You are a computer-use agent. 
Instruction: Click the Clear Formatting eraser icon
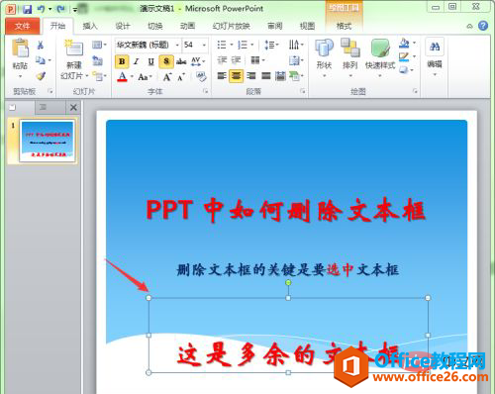point(201,77)
